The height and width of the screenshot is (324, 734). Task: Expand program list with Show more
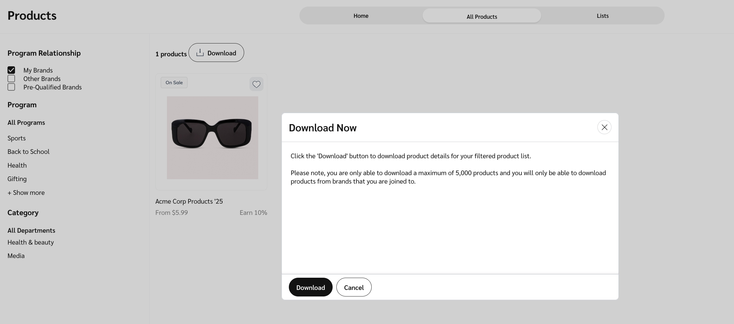pos(26,193)
